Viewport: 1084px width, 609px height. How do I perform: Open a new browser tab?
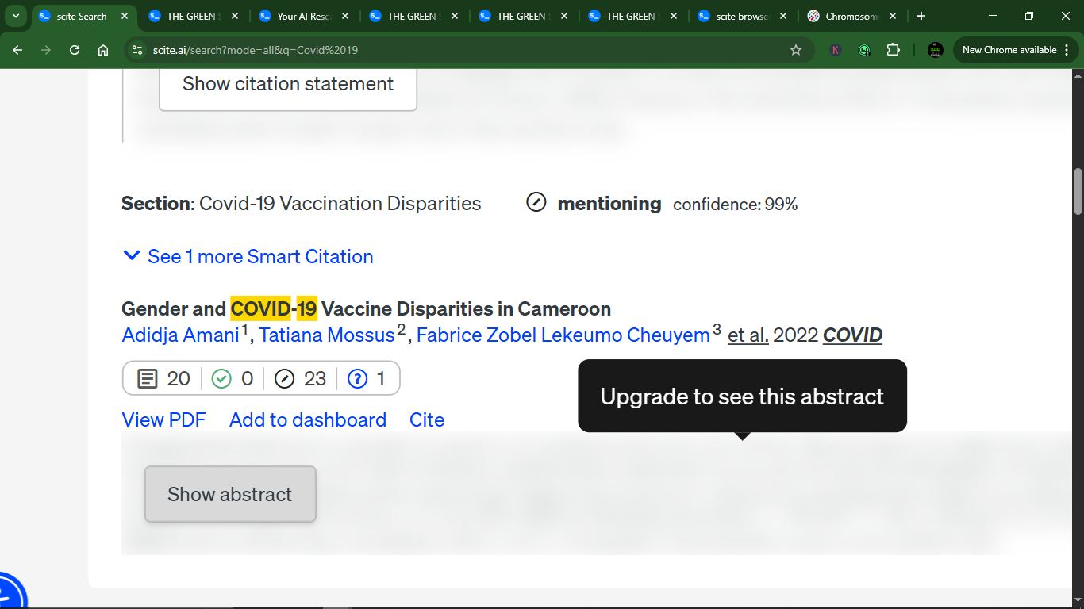921,16
